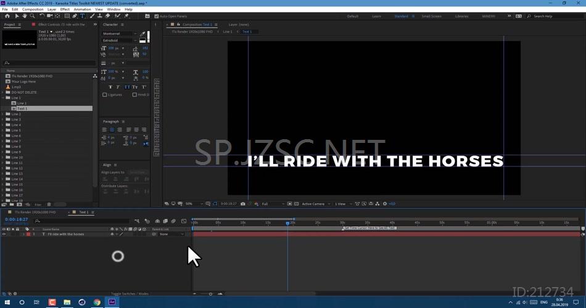Image resolution: width=586 pixels, height=308 pixels.
Task: Click the Small Caps button in Character panel
Action: click(135, 87)
